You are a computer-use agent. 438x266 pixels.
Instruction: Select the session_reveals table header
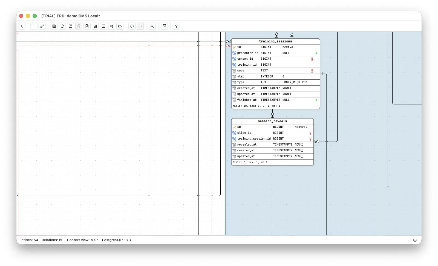tap(272, 121)
